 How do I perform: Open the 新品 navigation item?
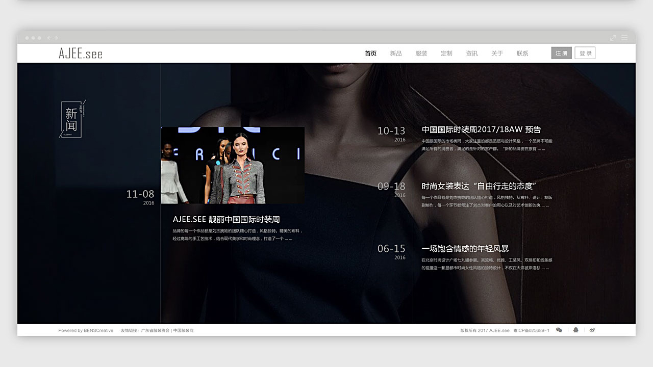tap(396, 54)
